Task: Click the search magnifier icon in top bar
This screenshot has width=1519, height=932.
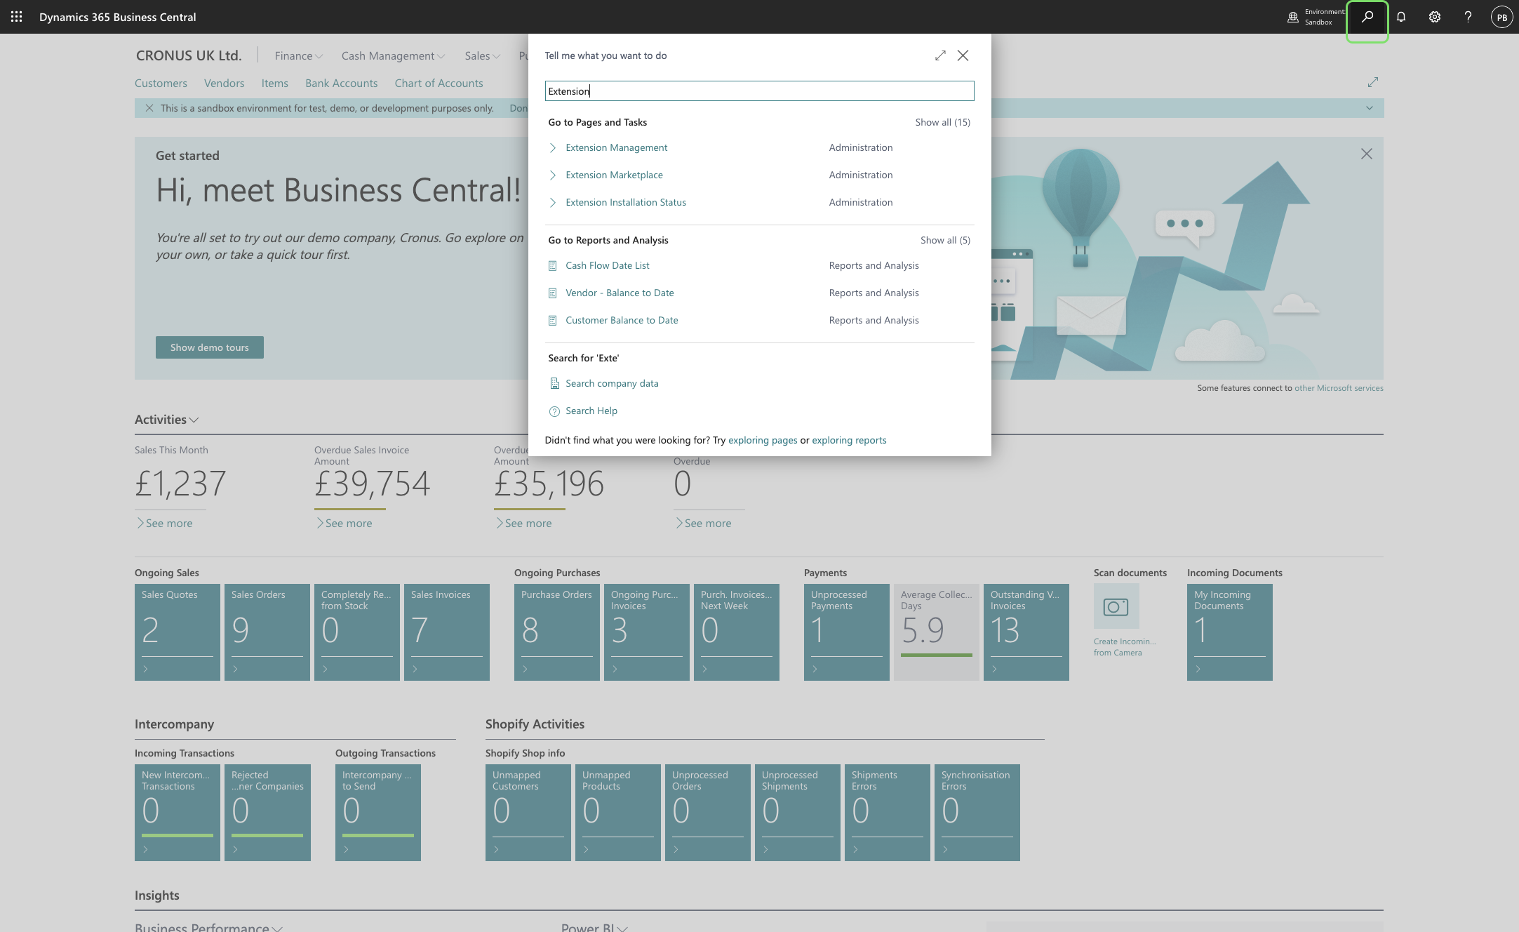Action: coord(1367,17)
